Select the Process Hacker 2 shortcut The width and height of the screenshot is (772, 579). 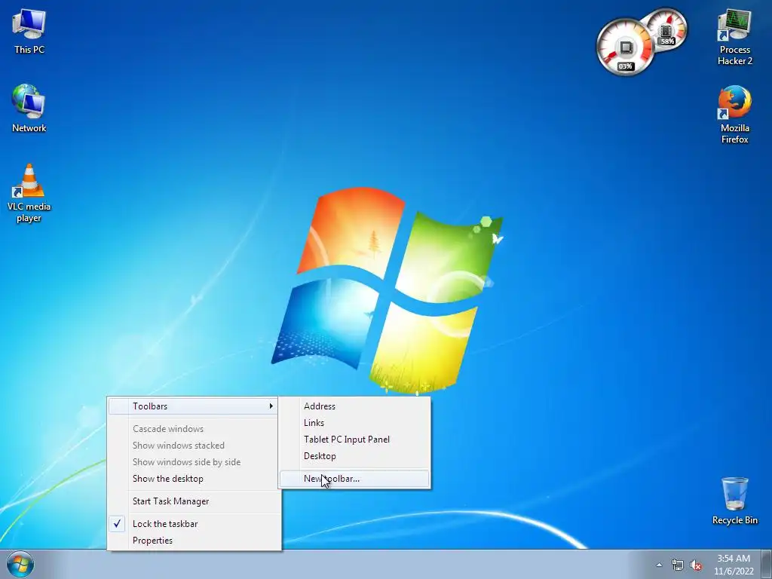tap(734, 38)
